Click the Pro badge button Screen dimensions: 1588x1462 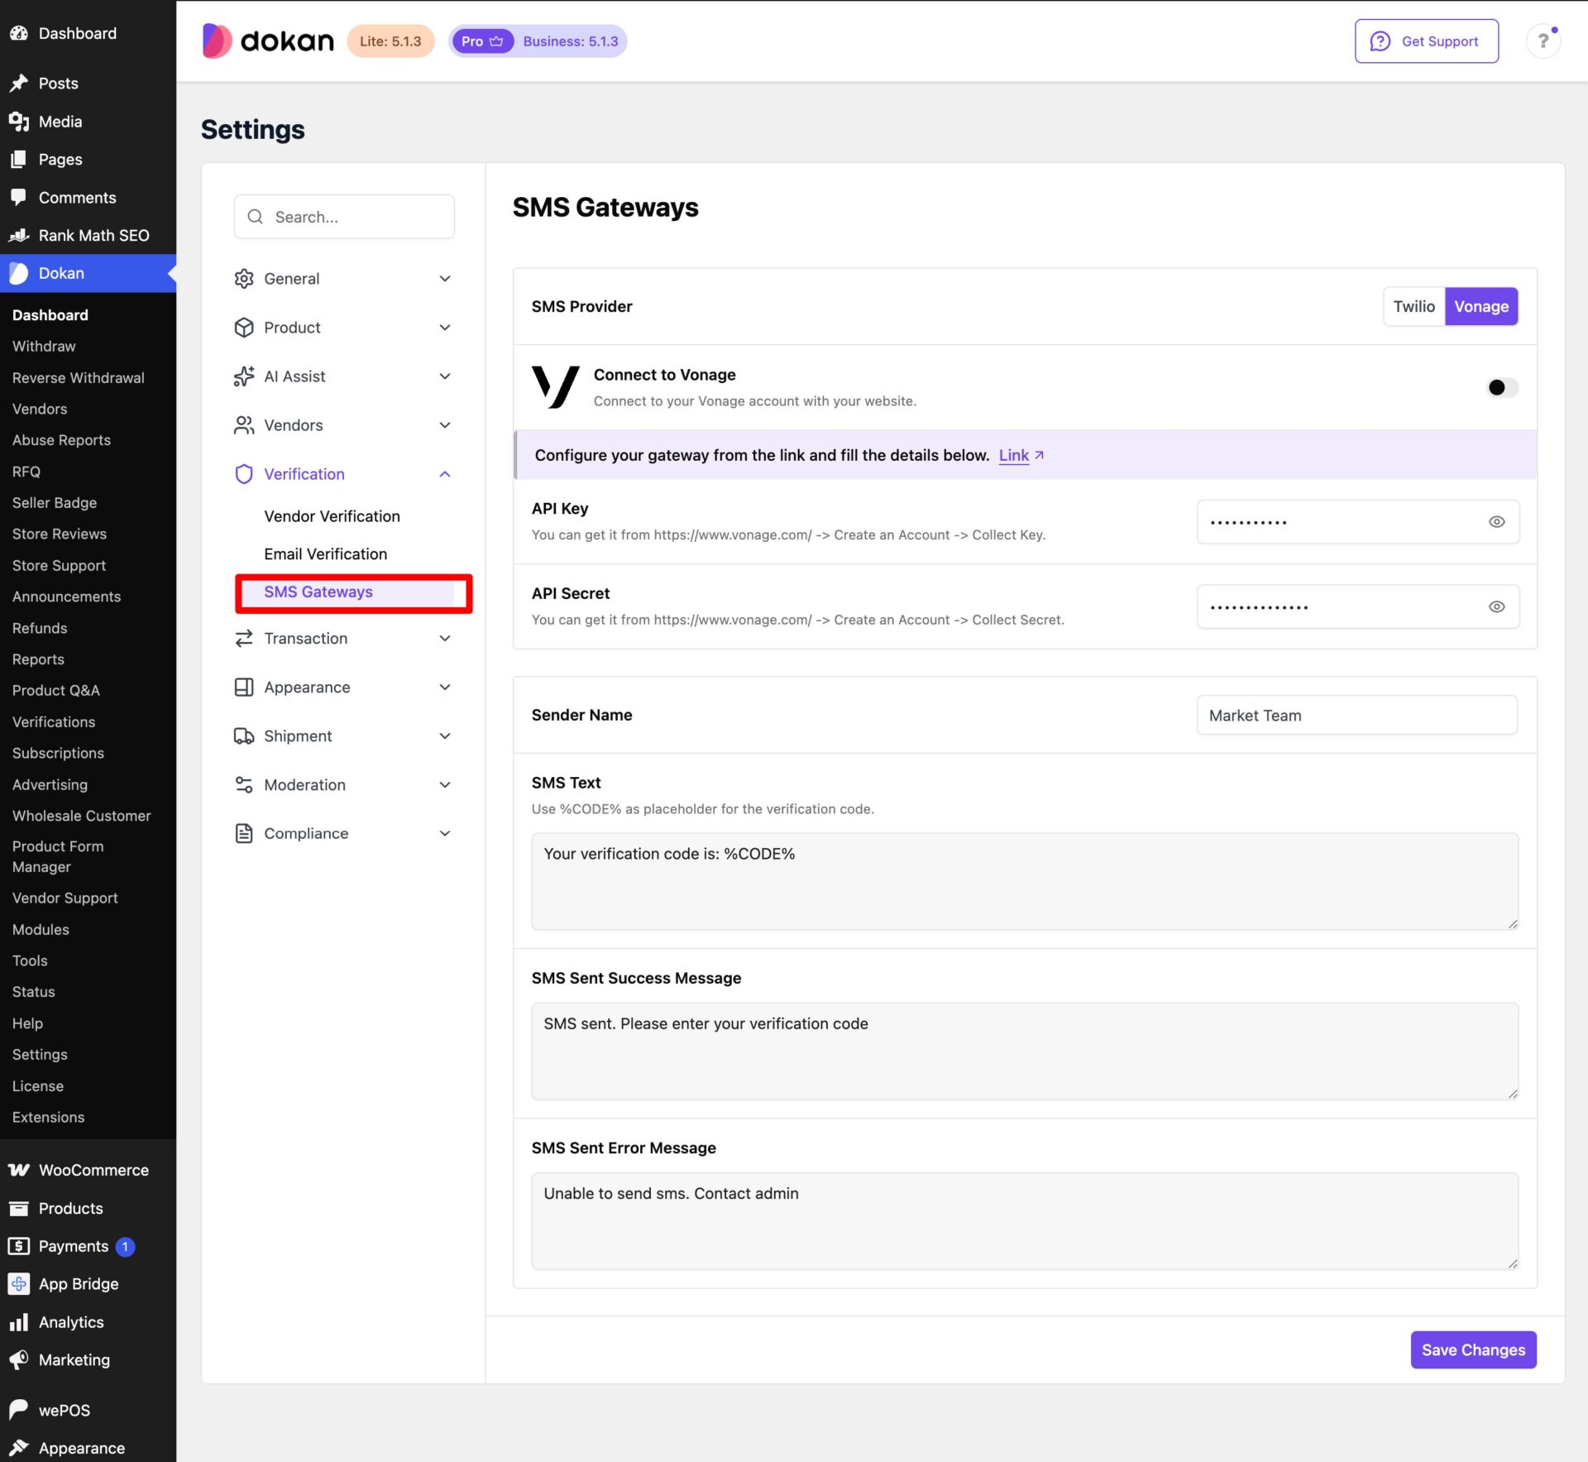pos(482,41)
